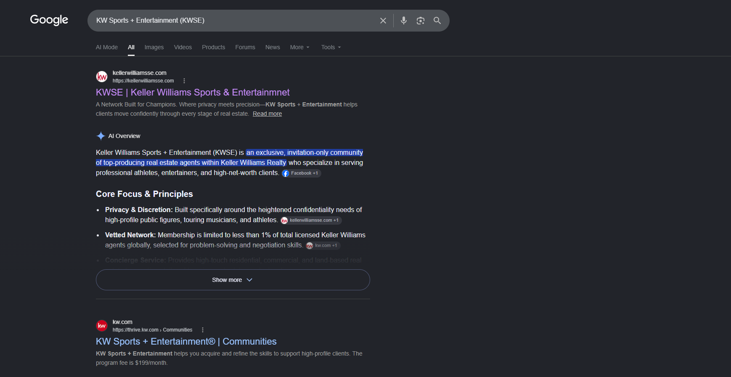Clear the search query with X icon

click(x=383, y=21)
